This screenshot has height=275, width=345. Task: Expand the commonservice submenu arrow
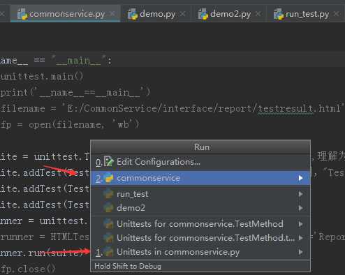[301, 178]
